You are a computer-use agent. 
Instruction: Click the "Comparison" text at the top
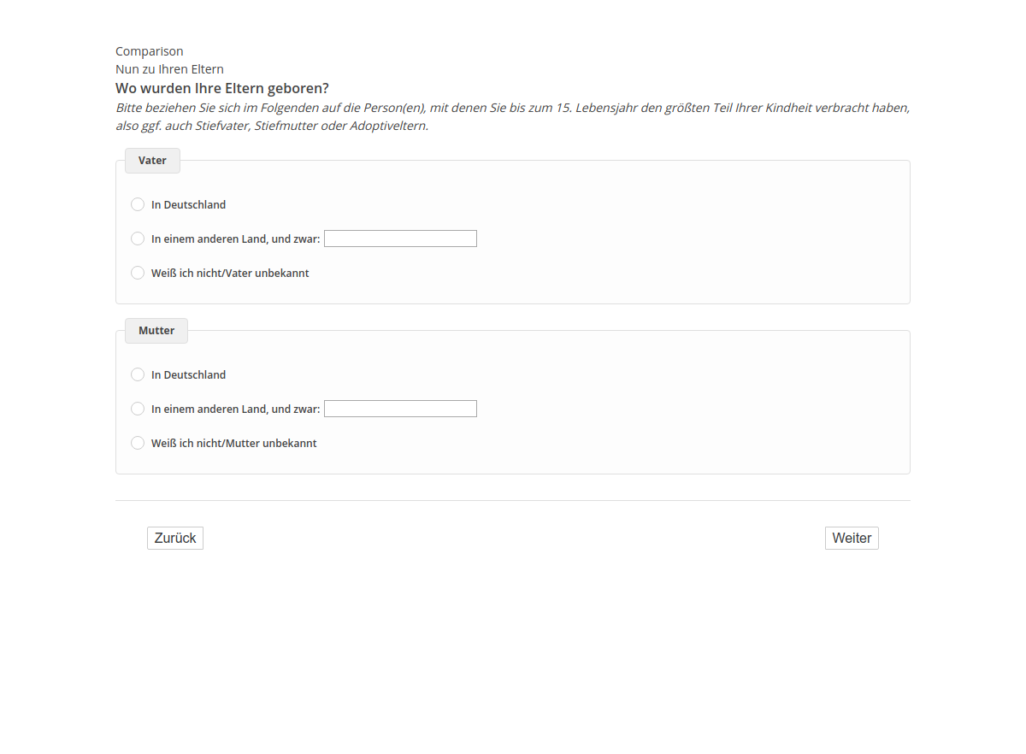click(150, 51)
